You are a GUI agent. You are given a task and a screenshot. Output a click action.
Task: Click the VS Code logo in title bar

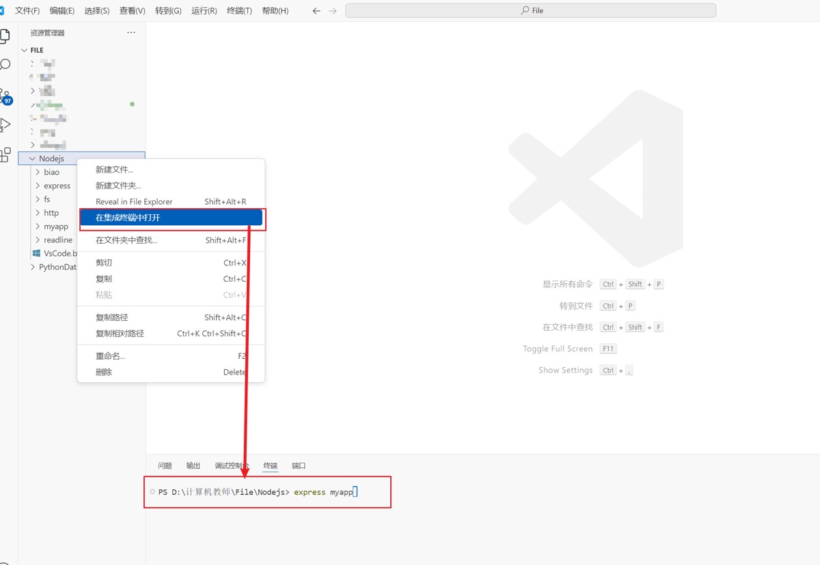tap(2, 10)
